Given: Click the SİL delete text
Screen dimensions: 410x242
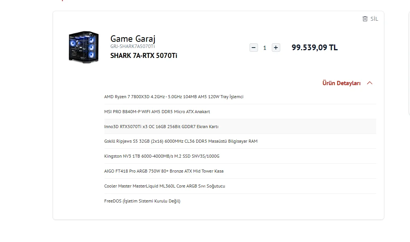Looking at the screenshot, I should 374,19.
